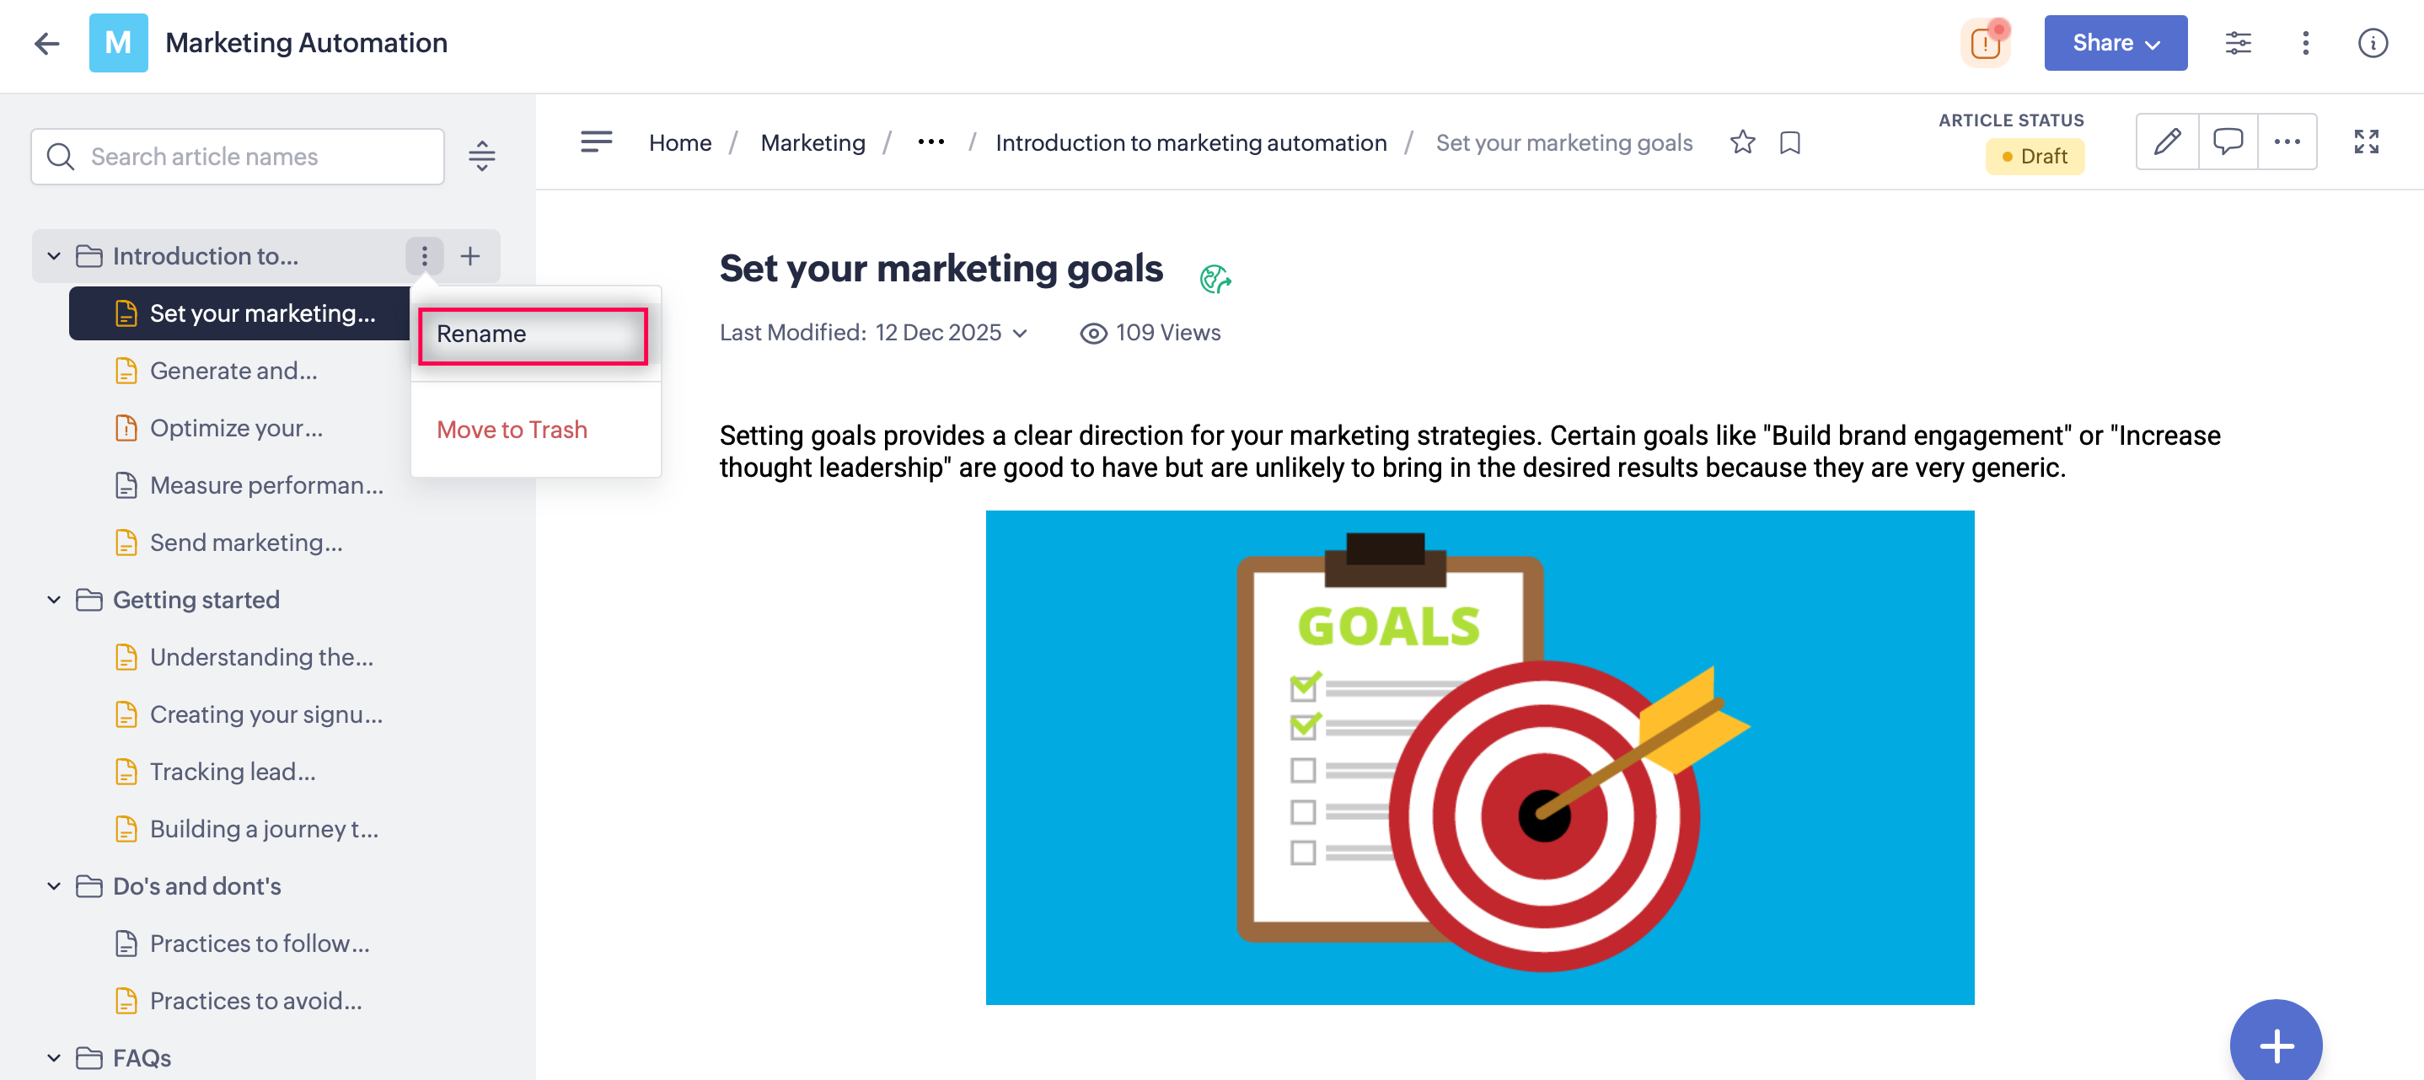Choose Move to Trash option
This screenshot has height=1080, width=2424.
coord(512,430)
